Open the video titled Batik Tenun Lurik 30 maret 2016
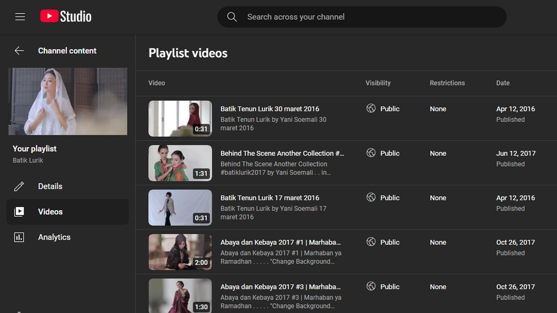 269,109
